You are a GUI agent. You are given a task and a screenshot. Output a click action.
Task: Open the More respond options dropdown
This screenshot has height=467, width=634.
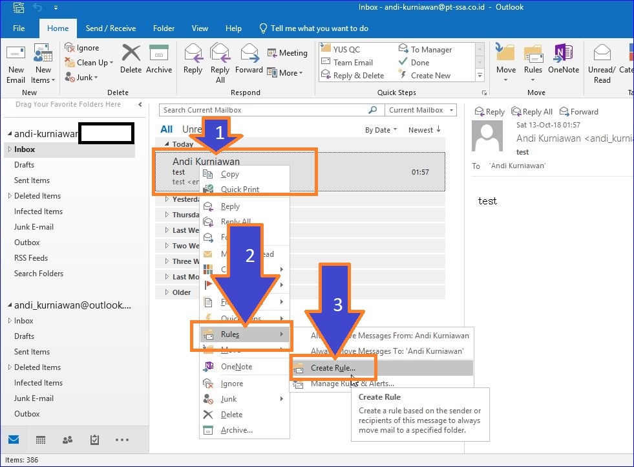click(285, 73)
